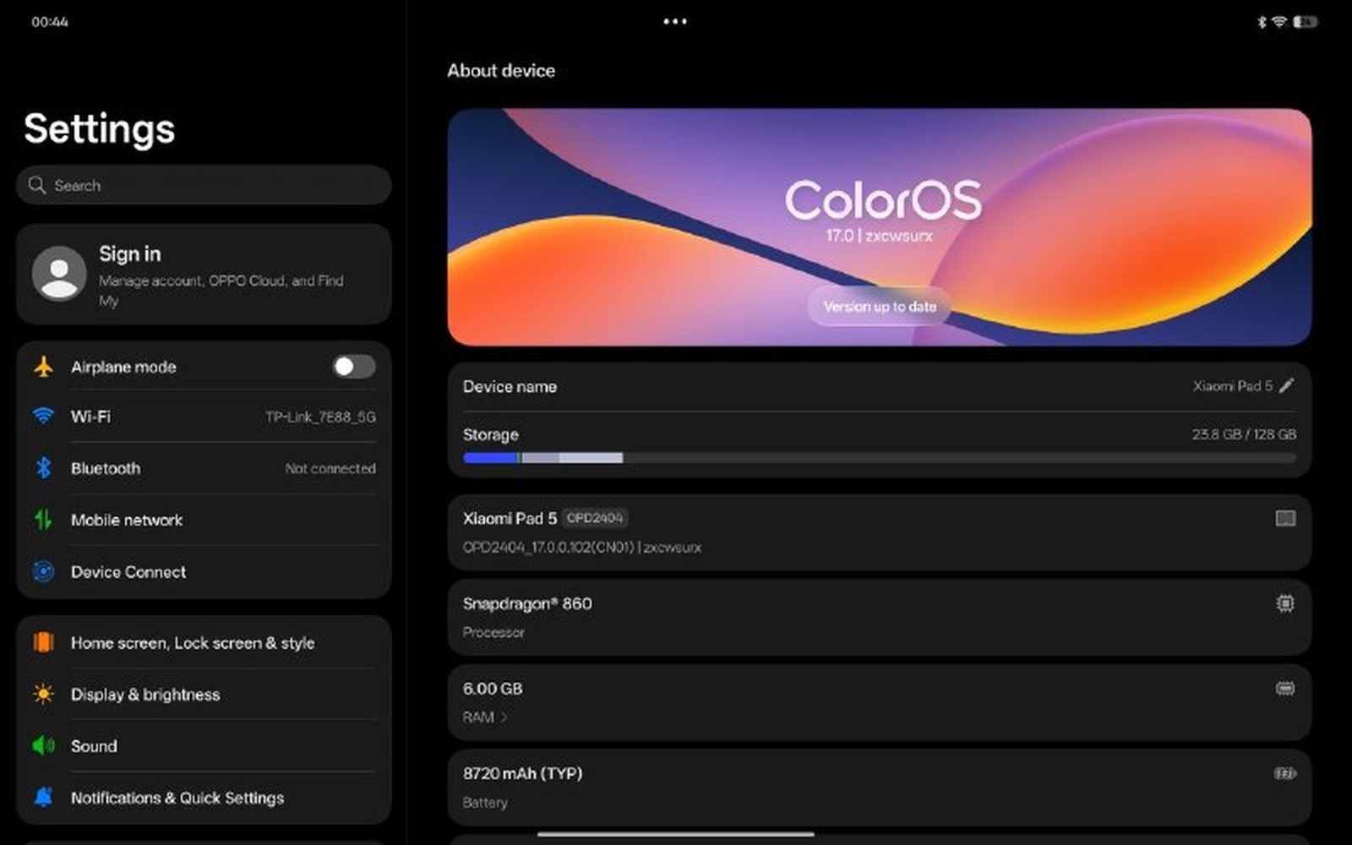This screenshot has width=1352, height=845.
Task: Expand RAM details via chevron
Action: (504, 717)
